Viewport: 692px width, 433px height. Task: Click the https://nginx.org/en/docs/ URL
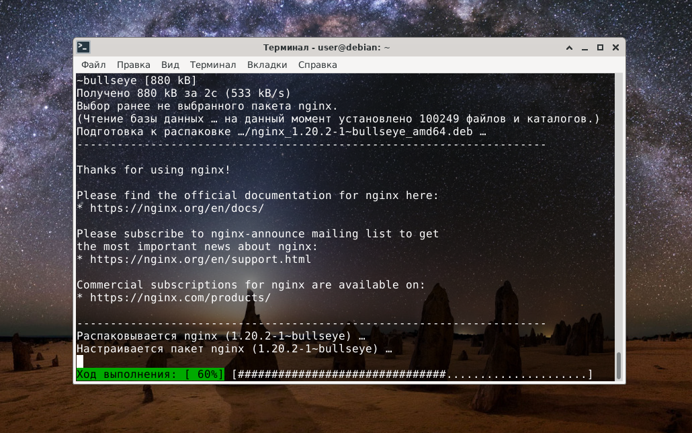pos(177,208)
